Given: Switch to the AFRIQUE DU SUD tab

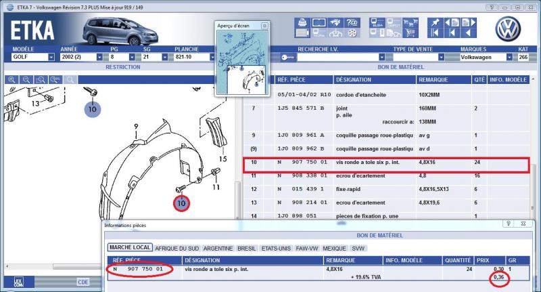Looking at the screenshot, I should point(177,249).
